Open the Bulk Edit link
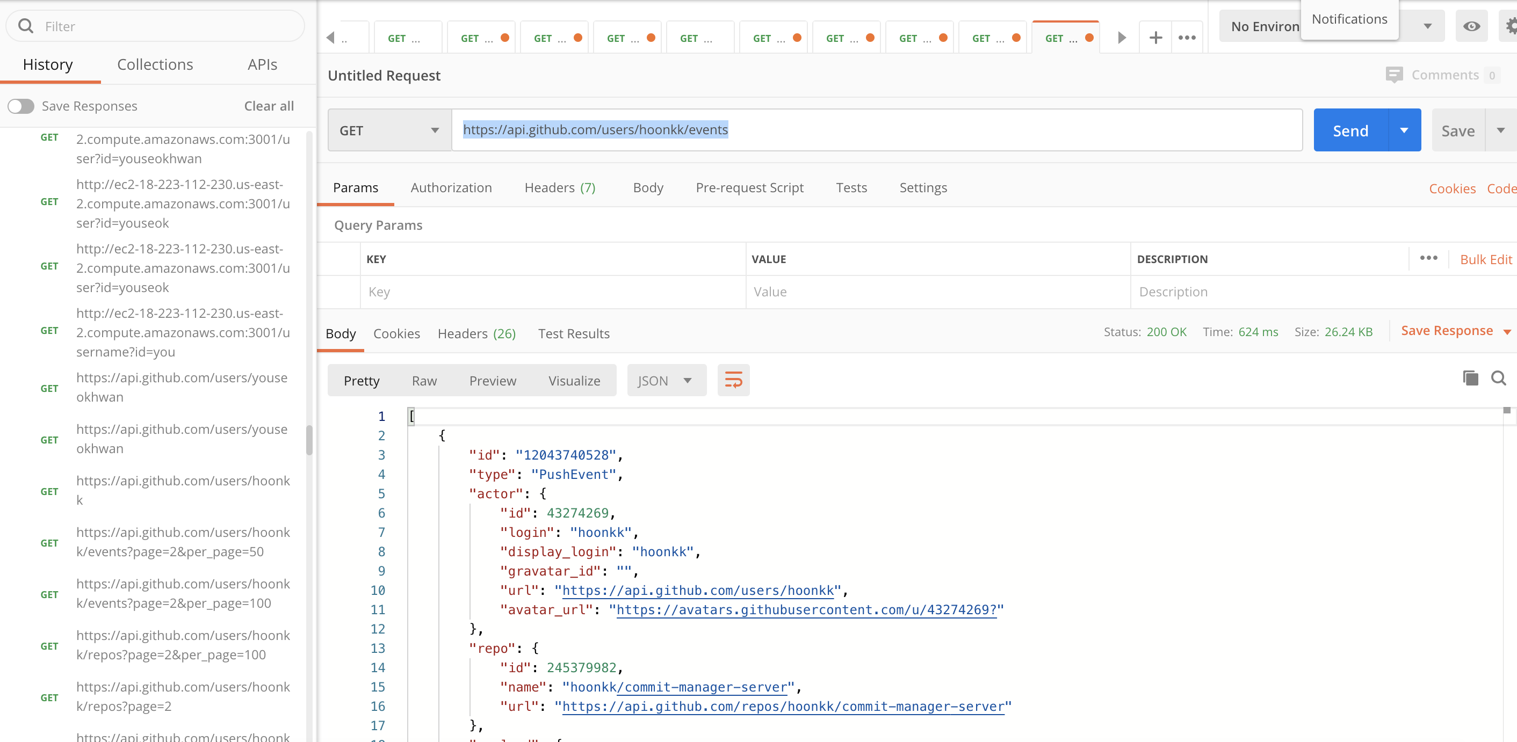The height and width of the screenshot is (742, 1517). pyautogui.click(x=1486, y=259)
